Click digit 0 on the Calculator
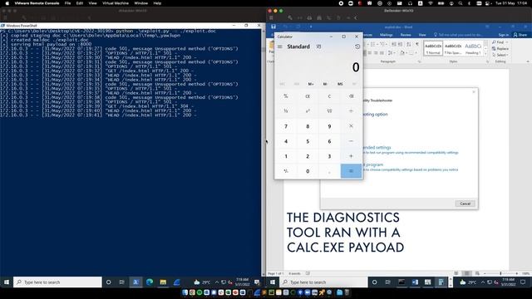The height and width of the screenshot is (299, 532). click(x=308, y=171)
